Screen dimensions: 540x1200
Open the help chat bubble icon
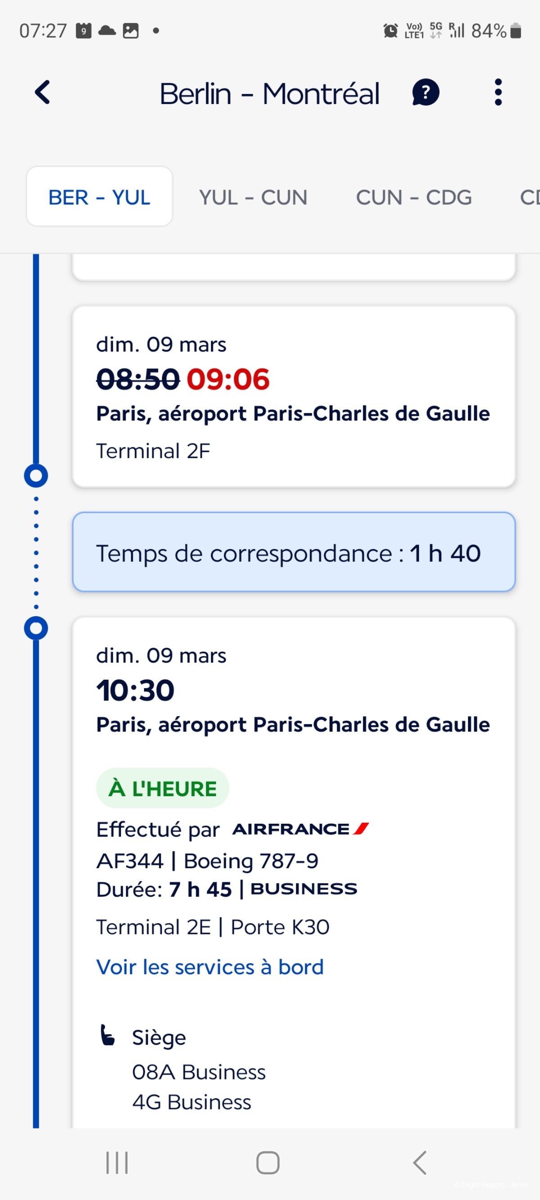pos(425,92)
